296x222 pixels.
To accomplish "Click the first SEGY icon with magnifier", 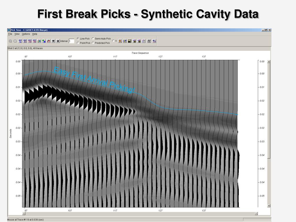I will [20, 41].
